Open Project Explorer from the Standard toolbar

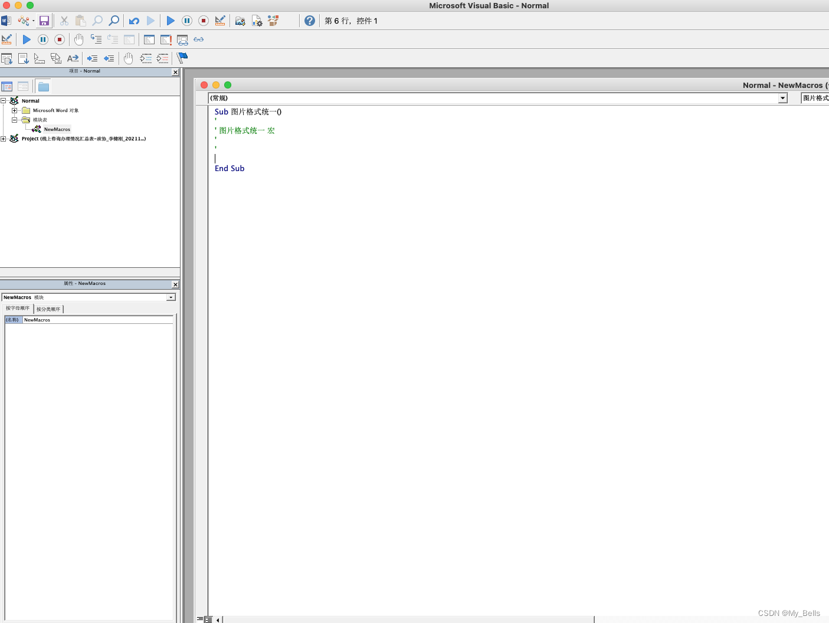pos(240,21)
